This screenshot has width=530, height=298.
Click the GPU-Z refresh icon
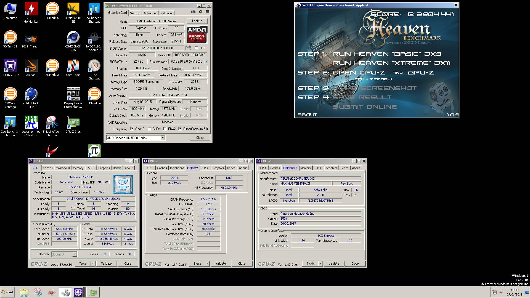pyautogui.click(x=200, y=12)
